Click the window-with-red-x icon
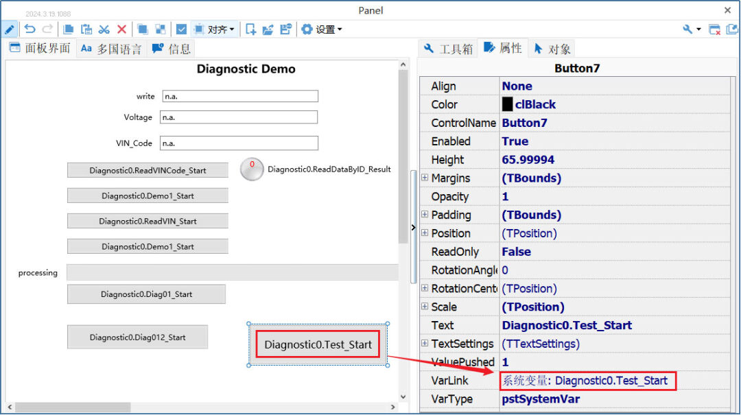The width and height of the screenshot is (741, 415). pos(714,29)
